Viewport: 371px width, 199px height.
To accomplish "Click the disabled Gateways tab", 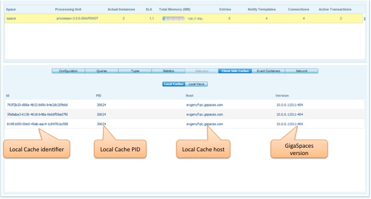I will [202, 71].
